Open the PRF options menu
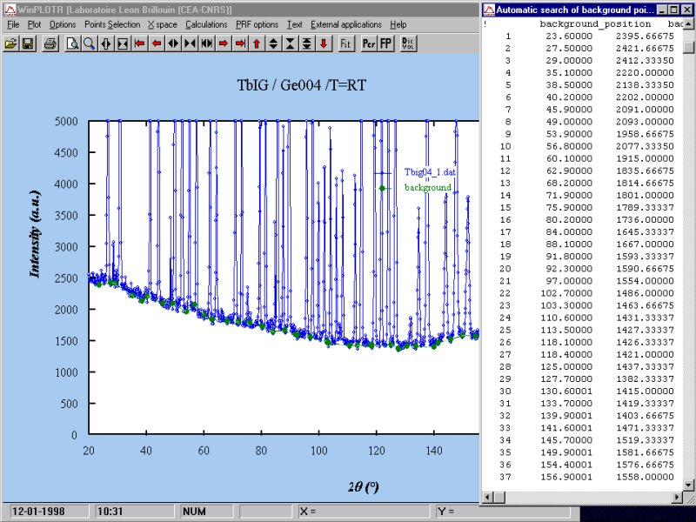 (x=257, y=24)
